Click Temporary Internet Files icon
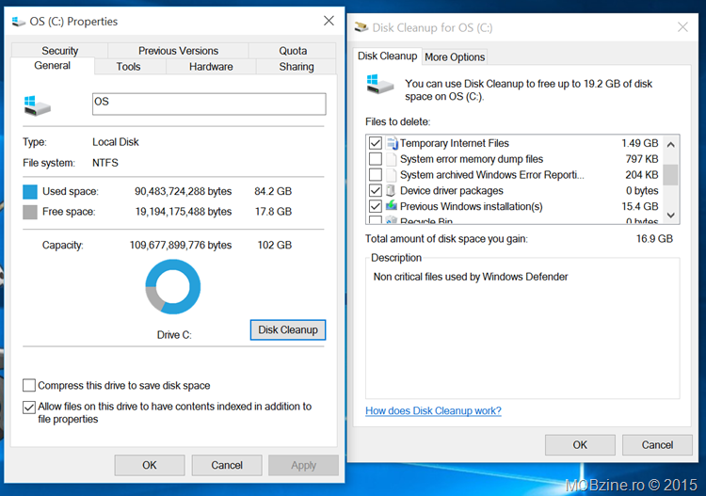Screen dimensions: 706x496 tap(393, 143)
